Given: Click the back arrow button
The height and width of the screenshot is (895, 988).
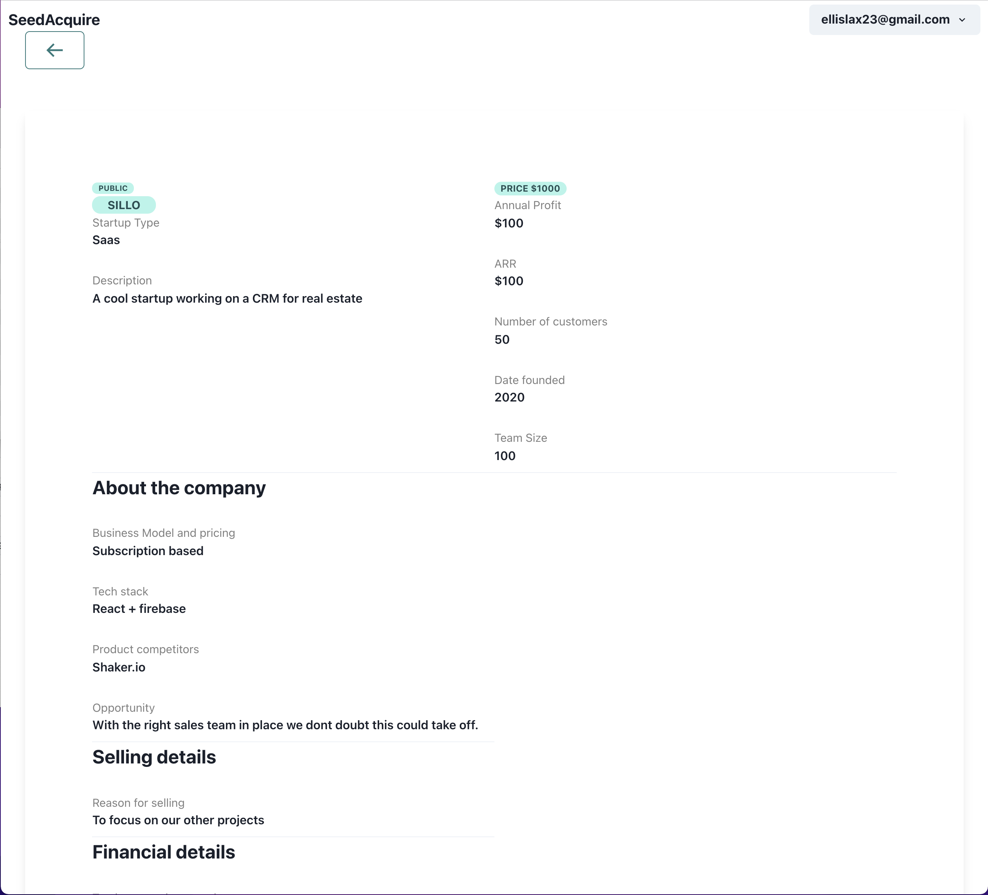Looking at the screenshot, I should click(x=54, y=50).
